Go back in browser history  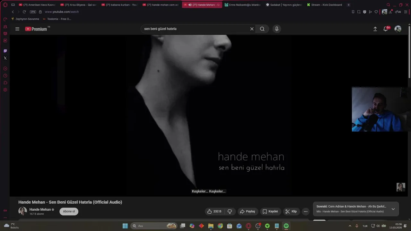[x=13, y=12]
